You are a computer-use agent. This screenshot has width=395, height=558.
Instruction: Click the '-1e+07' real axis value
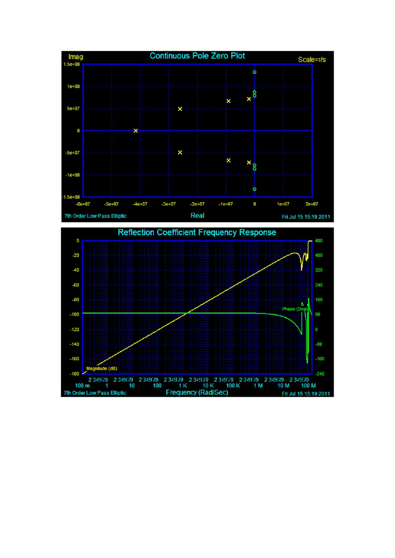tap(226, 204)
